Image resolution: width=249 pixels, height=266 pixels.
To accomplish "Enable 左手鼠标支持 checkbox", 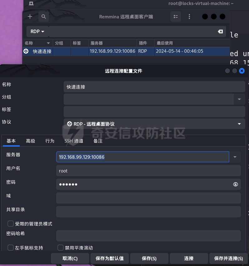I will pos(11,248).
